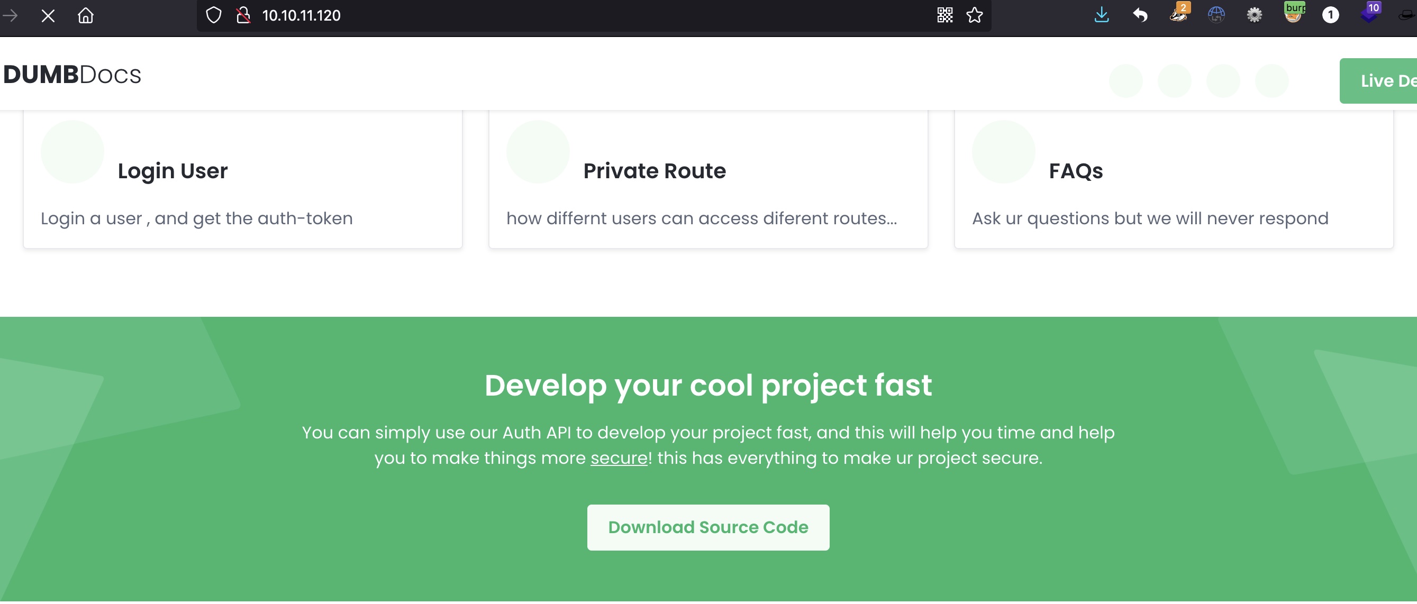The height and width of the screenshot is (604, 1417).
Task: Go to the browser home page
Action: (x=85, y=15)
